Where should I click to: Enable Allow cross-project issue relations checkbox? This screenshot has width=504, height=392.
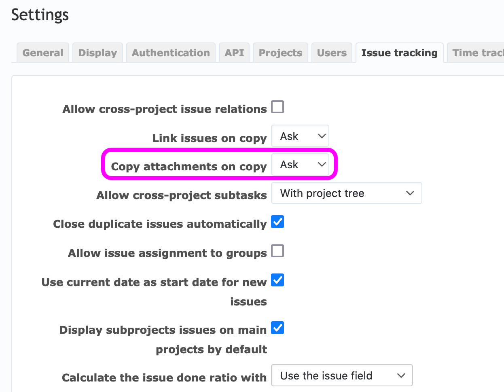[277, 107]
